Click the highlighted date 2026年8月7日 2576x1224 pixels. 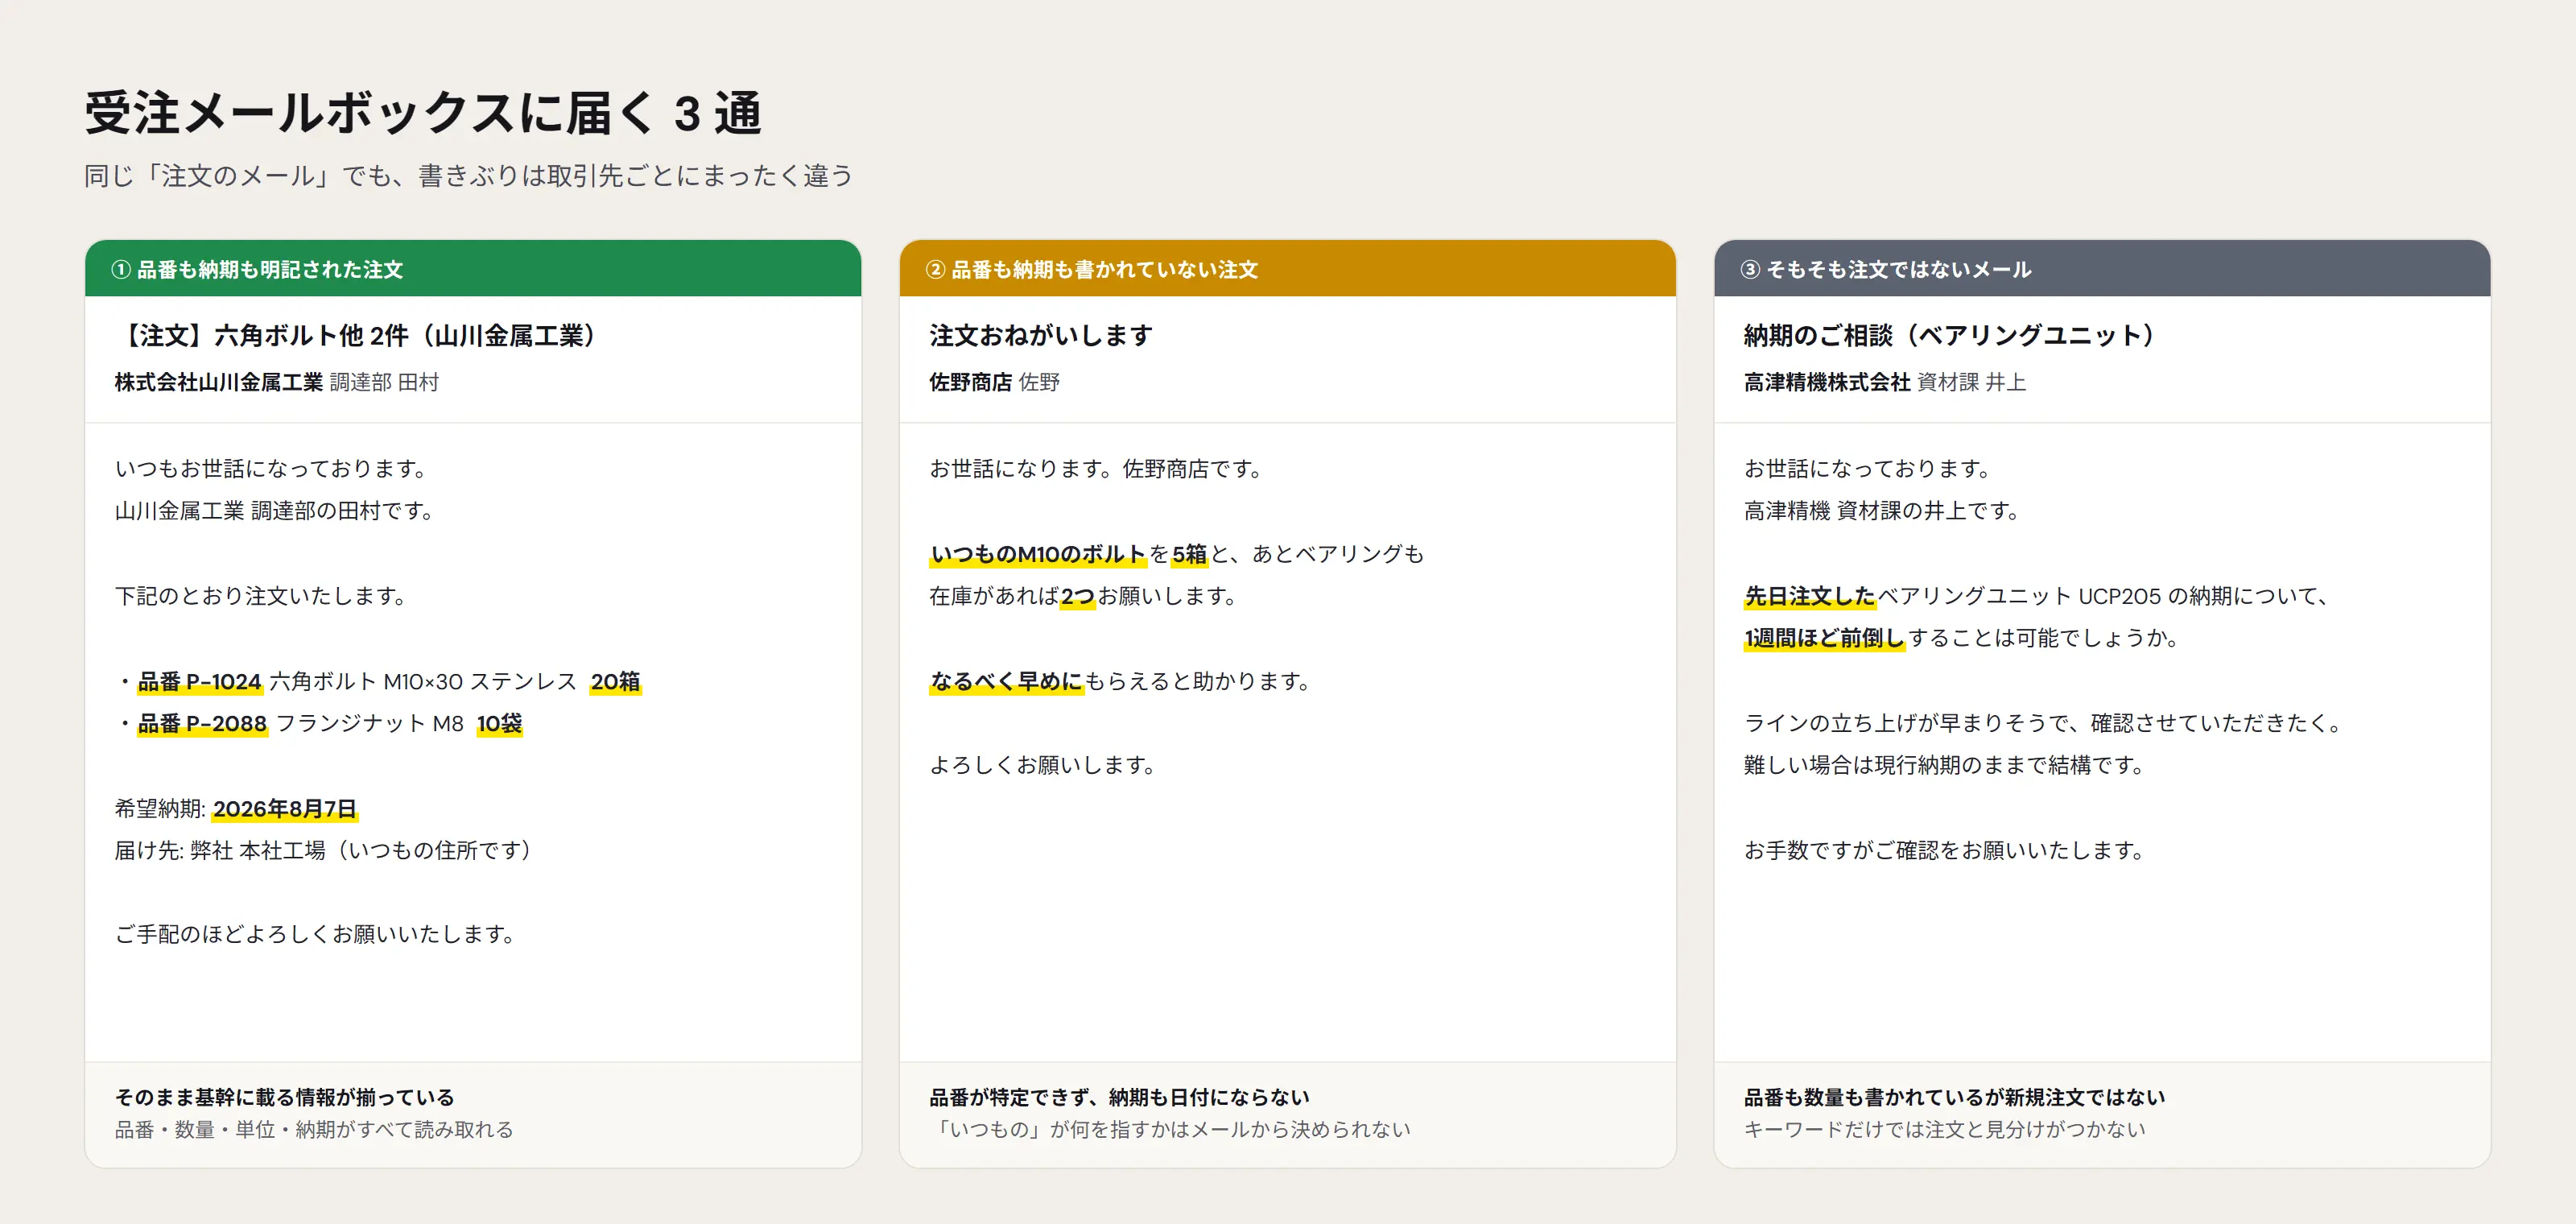[x=285, y=809]
